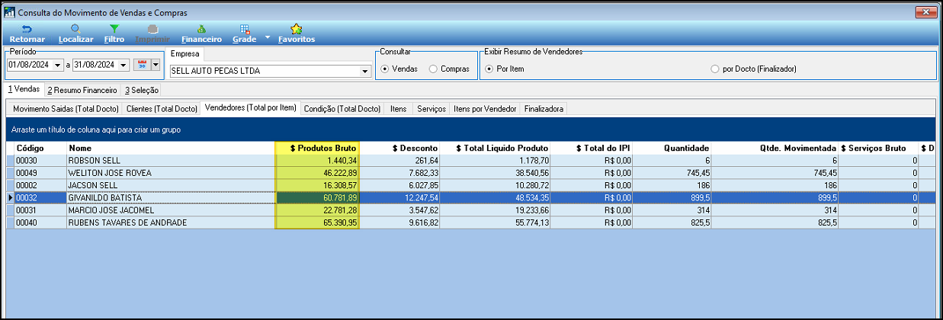Click the application icon in title bar
The height and width of the screenshot is (320, 943).
10,13
